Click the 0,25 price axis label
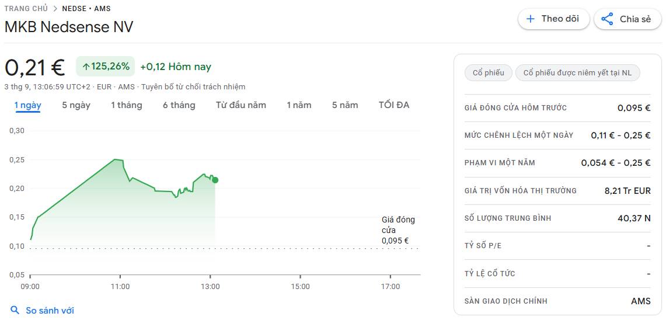 (17, 160)
